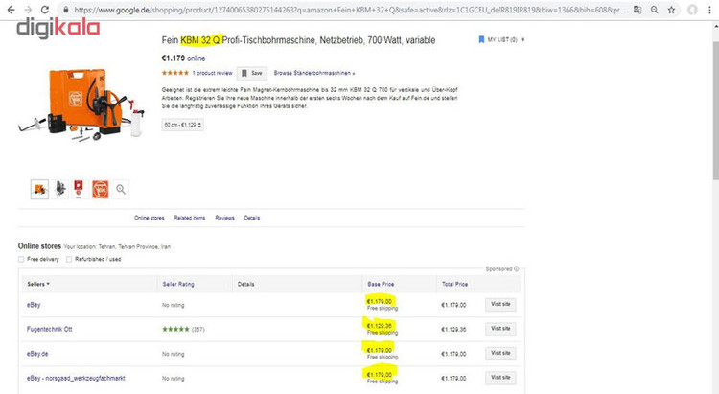The width and height of the screenshot is (719, 394).
Task: Click the user profile avatar icon
Action: [690, 9]
